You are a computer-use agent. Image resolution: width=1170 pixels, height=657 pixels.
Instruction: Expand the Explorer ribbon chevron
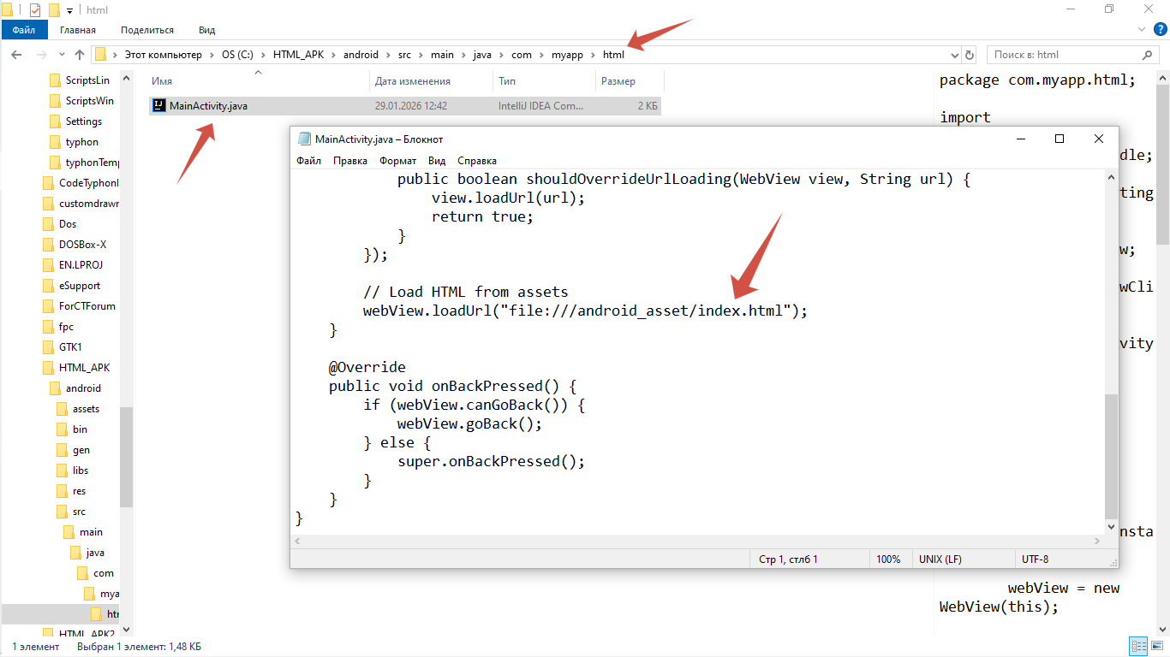(1141, 30)
